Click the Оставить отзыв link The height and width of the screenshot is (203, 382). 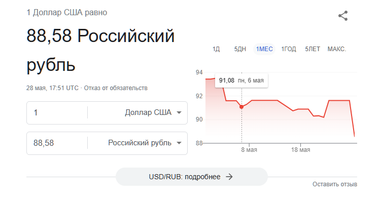(x=335, y=184)
